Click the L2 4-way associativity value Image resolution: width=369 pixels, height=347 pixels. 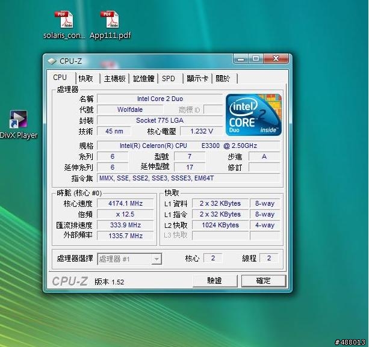coord(265,225)
